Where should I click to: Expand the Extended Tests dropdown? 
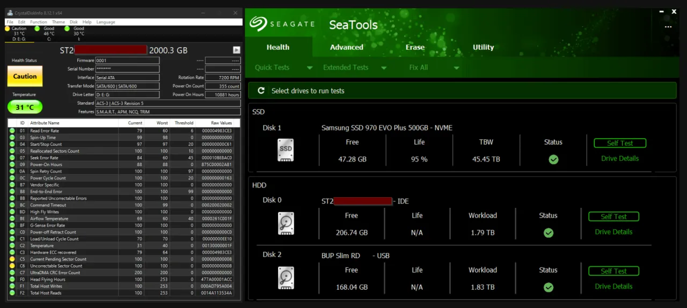click(384, 68)
